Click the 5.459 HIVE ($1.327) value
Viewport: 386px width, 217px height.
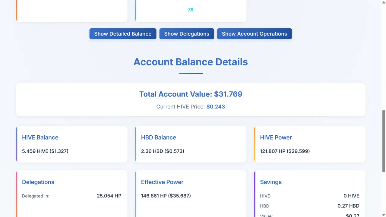(45, 151)
